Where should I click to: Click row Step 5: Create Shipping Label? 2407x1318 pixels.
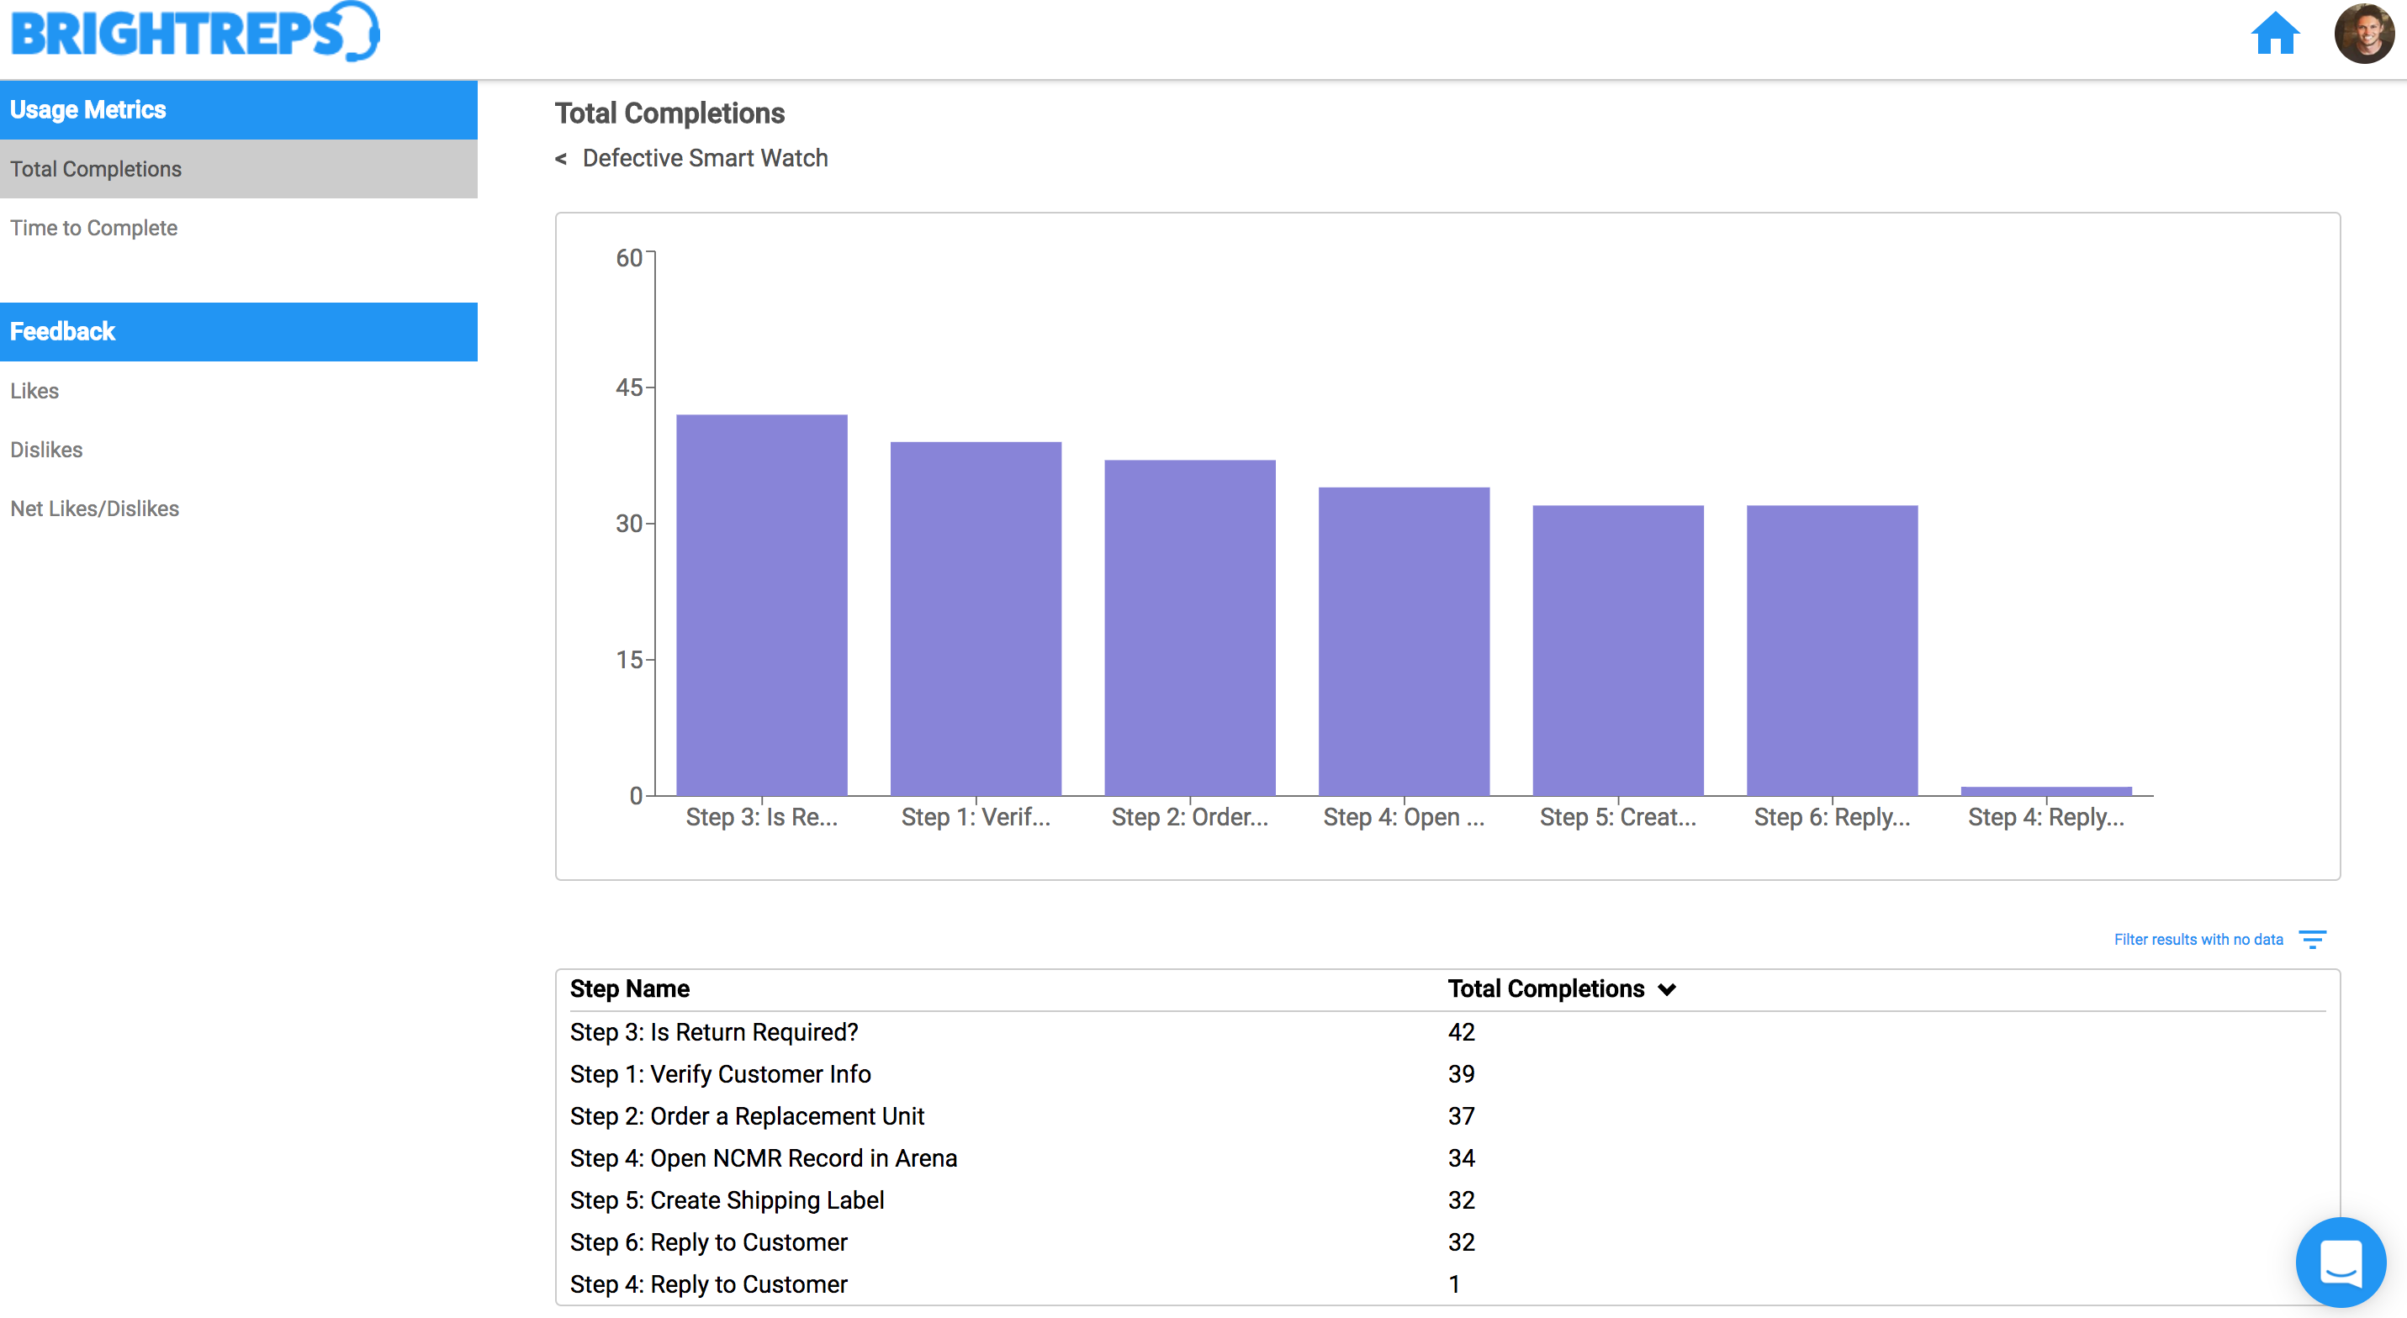tap(1447, 1200)
